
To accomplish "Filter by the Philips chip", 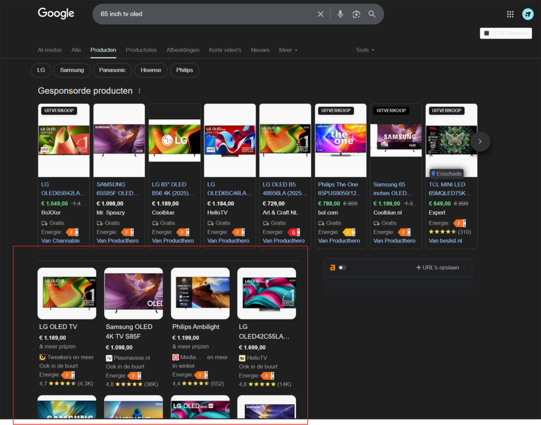I will [x=184, y=70].
